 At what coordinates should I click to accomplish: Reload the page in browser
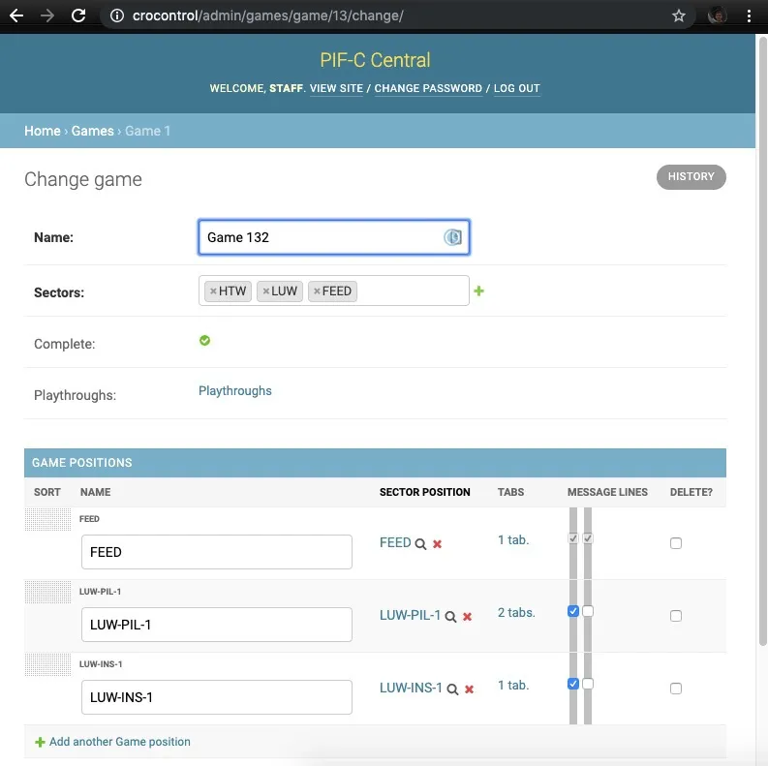78,16
